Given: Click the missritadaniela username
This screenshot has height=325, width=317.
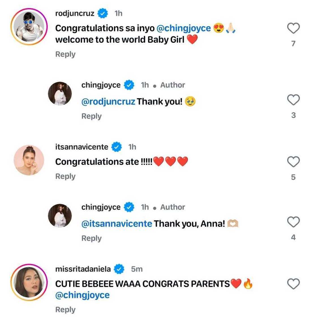Looking at the screenshot, I should [x=83, y=269].
